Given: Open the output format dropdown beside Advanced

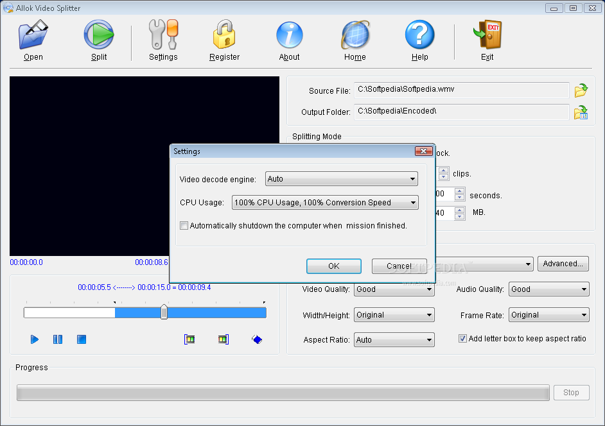Looking at the screenshot, I should (x=484, y=264).
